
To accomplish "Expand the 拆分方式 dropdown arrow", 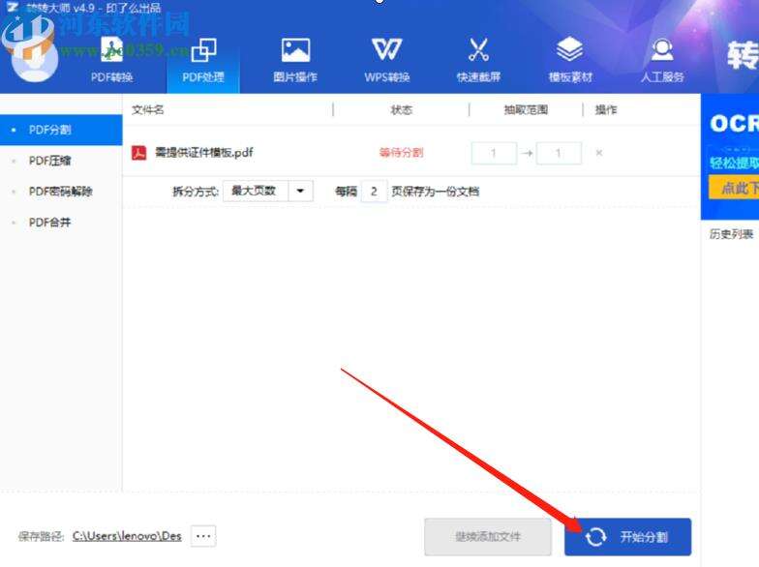I will point(300,192).
